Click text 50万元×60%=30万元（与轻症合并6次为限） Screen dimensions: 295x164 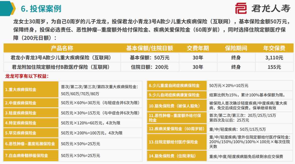coord(101,103)
